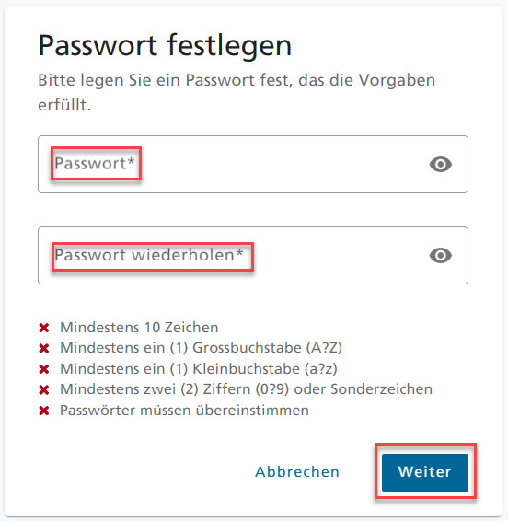Click red X beside Passwörter müssen übereinstimmen
The width and height of the screenshot is (508, 521).
click(x=44, y=411)
